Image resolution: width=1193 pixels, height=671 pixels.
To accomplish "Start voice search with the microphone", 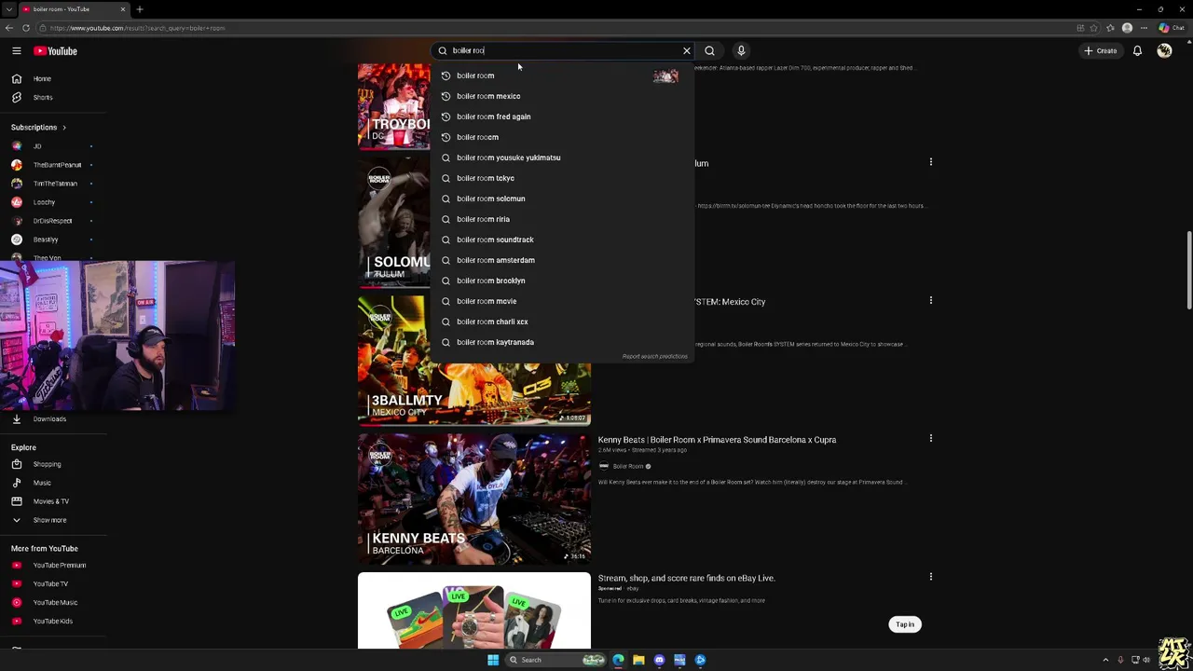I will [x=741, y=50].
